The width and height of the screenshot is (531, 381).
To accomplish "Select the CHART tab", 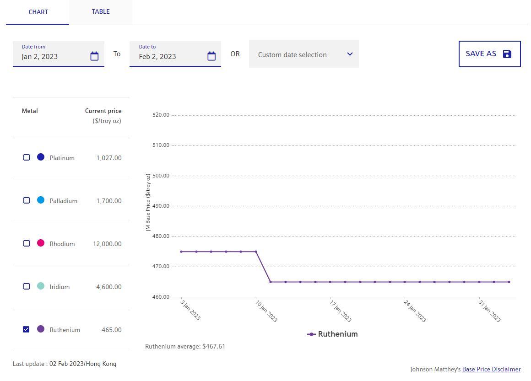I will click(x=38, y=12).
